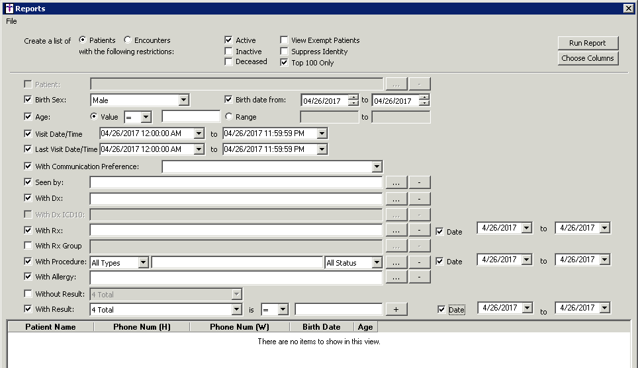
Task: Open Last Visit Date/Time end dropdown
Action: click(x=322, y=149)
